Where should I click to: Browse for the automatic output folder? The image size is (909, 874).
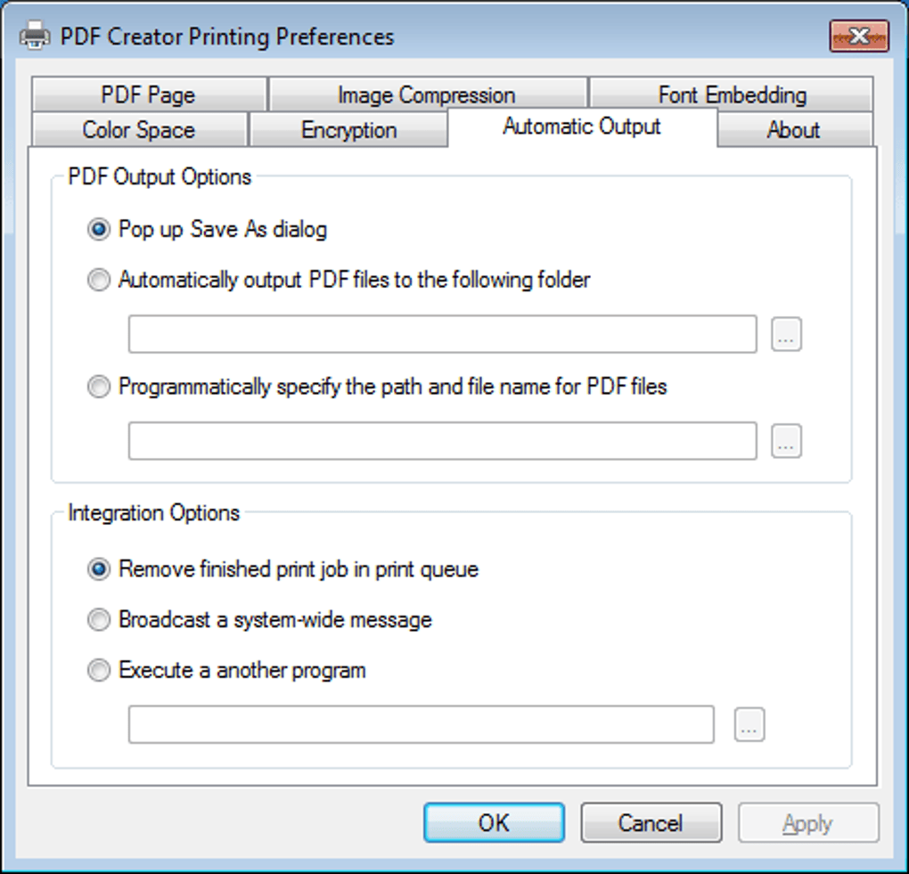786,334
